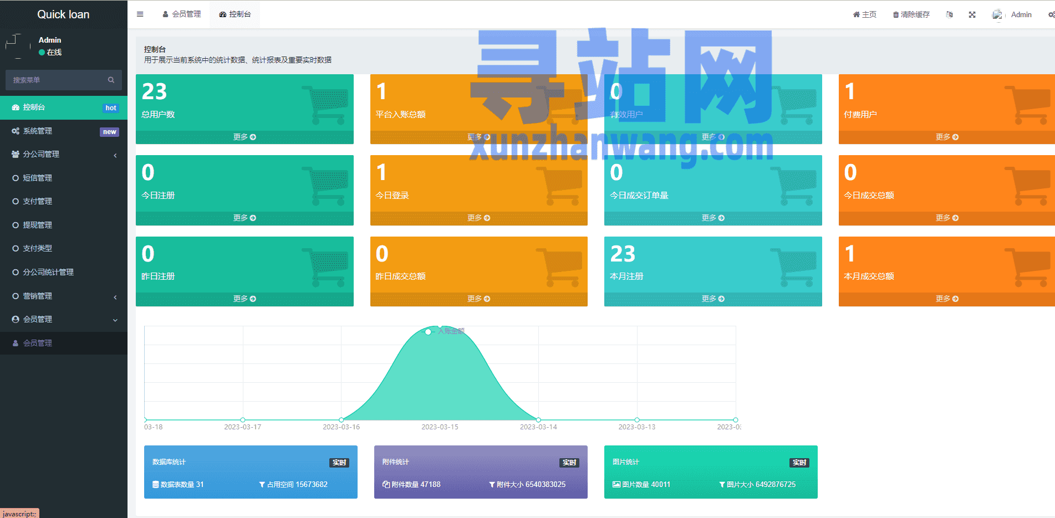The image size is (1055, 518).
Task: Click 更多 on the 平台入账总额 card
Action: tap(478, 137)
